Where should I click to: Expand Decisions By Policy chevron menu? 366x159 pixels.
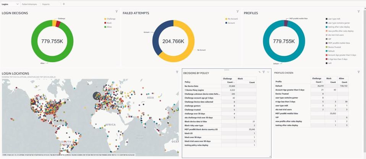click(268, 72)
